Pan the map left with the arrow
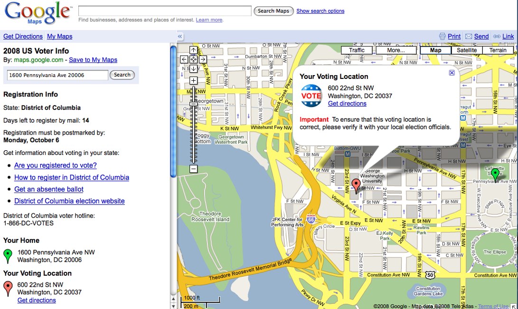 click(x=184, y=59)
